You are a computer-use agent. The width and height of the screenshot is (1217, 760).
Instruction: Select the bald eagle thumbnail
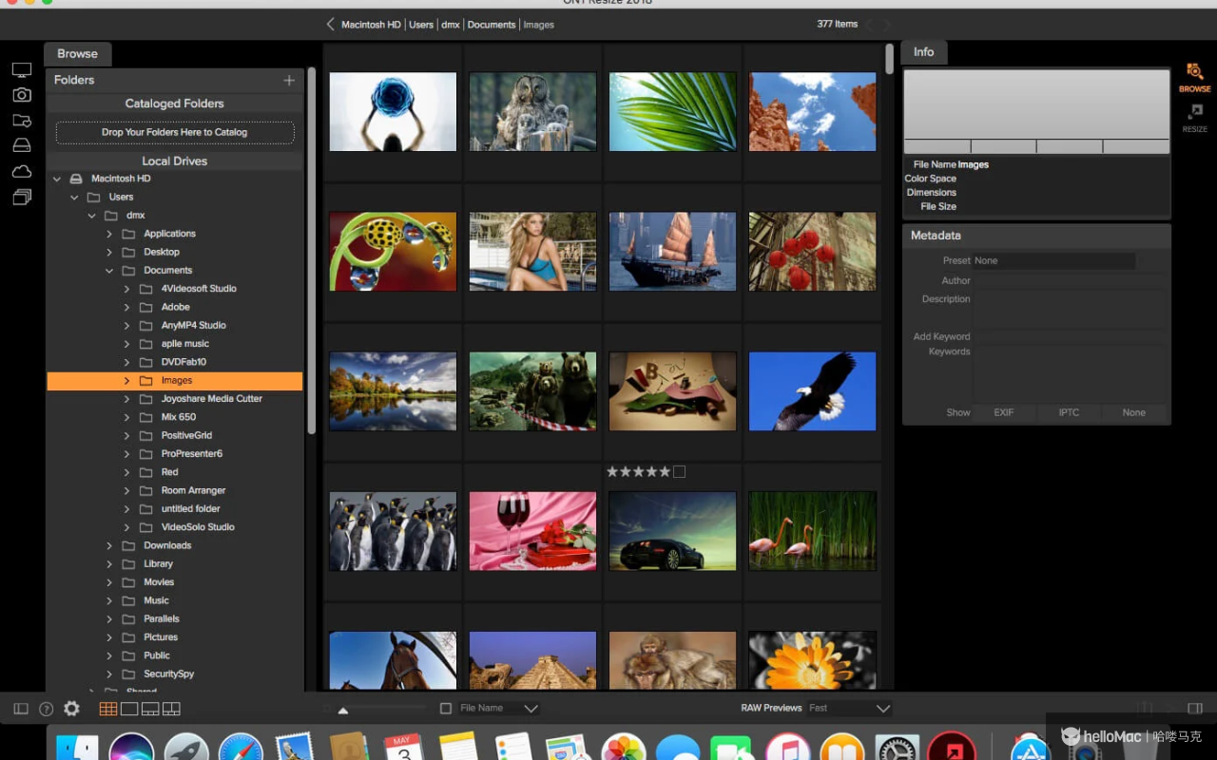point(813,391)
